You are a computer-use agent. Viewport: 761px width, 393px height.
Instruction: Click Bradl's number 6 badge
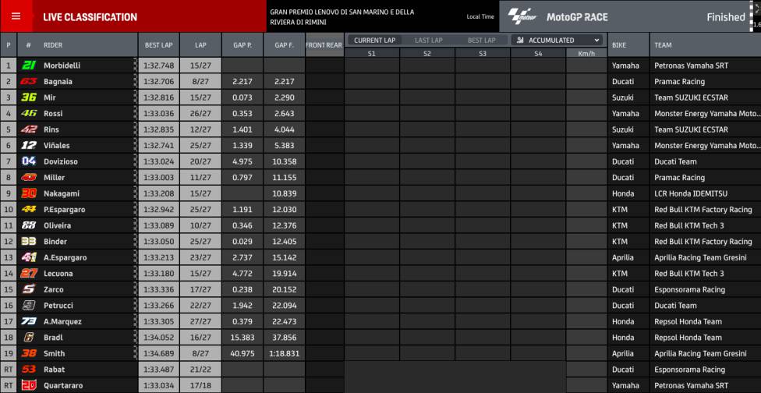pyautogui.click(x=29, y=337)
